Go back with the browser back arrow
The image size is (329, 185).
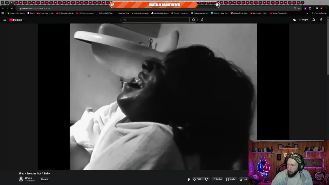pos(3,8)
